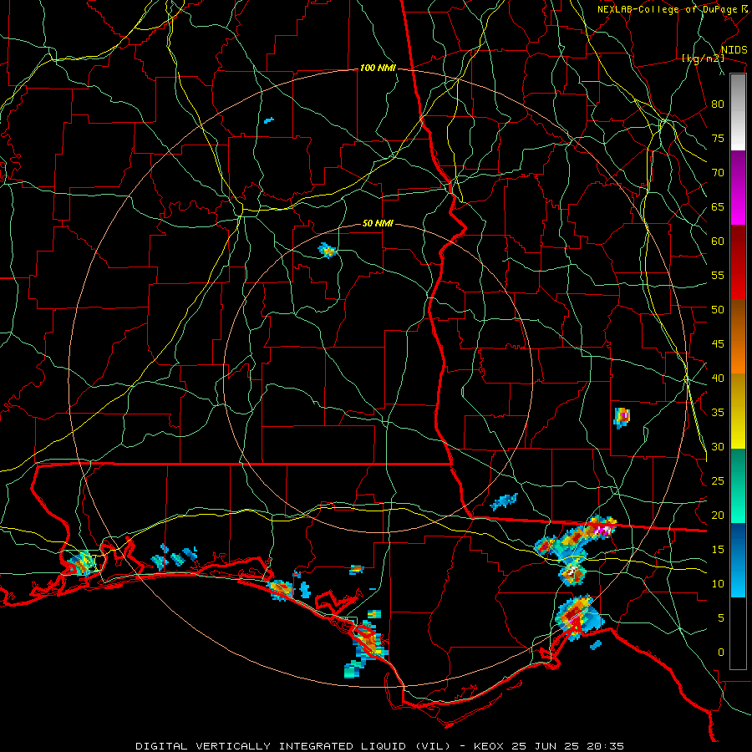Viewport: 752px width, 752px height.
Task: Click the orange-brown segment of color scale
Action: (x=738, y=337)
